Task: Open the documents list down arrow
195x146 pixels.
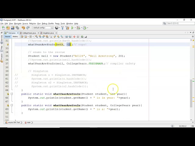Action: [190, 33]
